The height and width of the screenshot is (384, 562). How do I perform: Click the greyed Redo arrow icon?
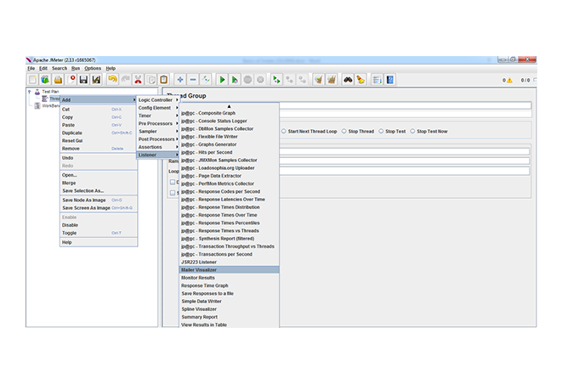[126, 80]
